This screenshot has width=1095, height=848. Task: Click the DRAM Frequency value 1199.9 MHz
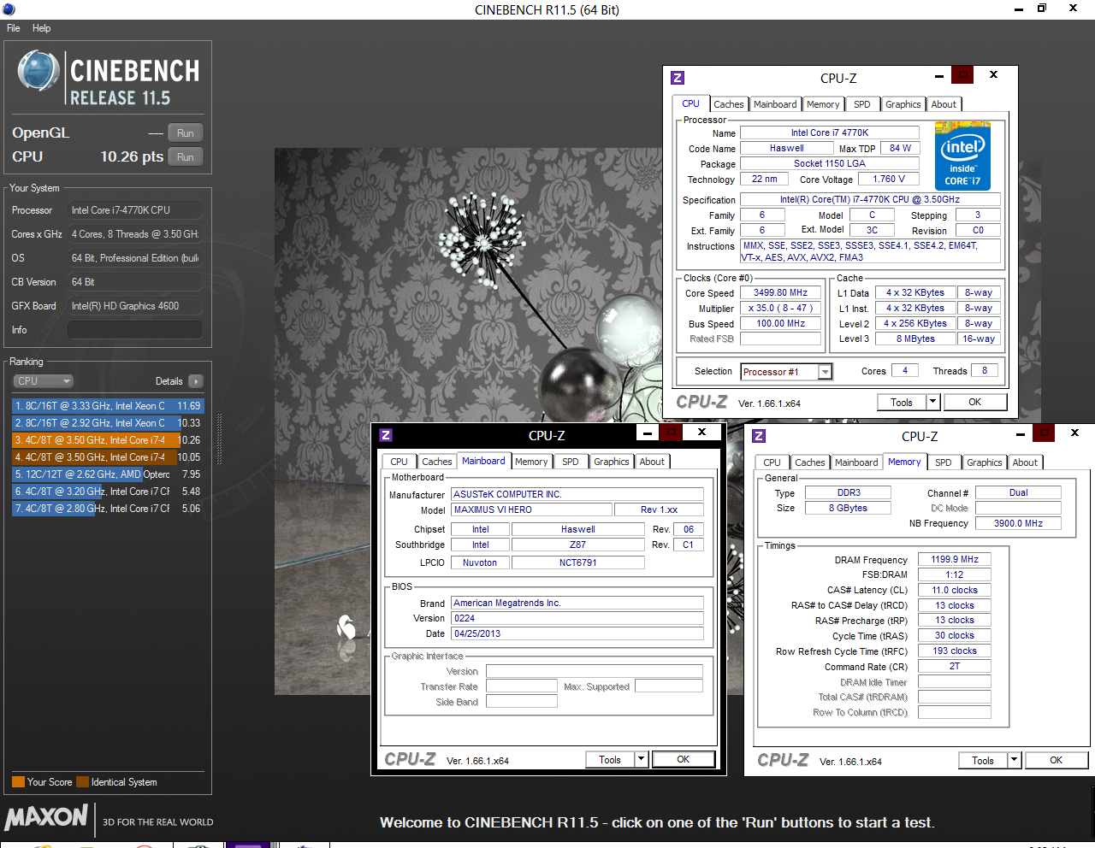(x=955, y=560)
